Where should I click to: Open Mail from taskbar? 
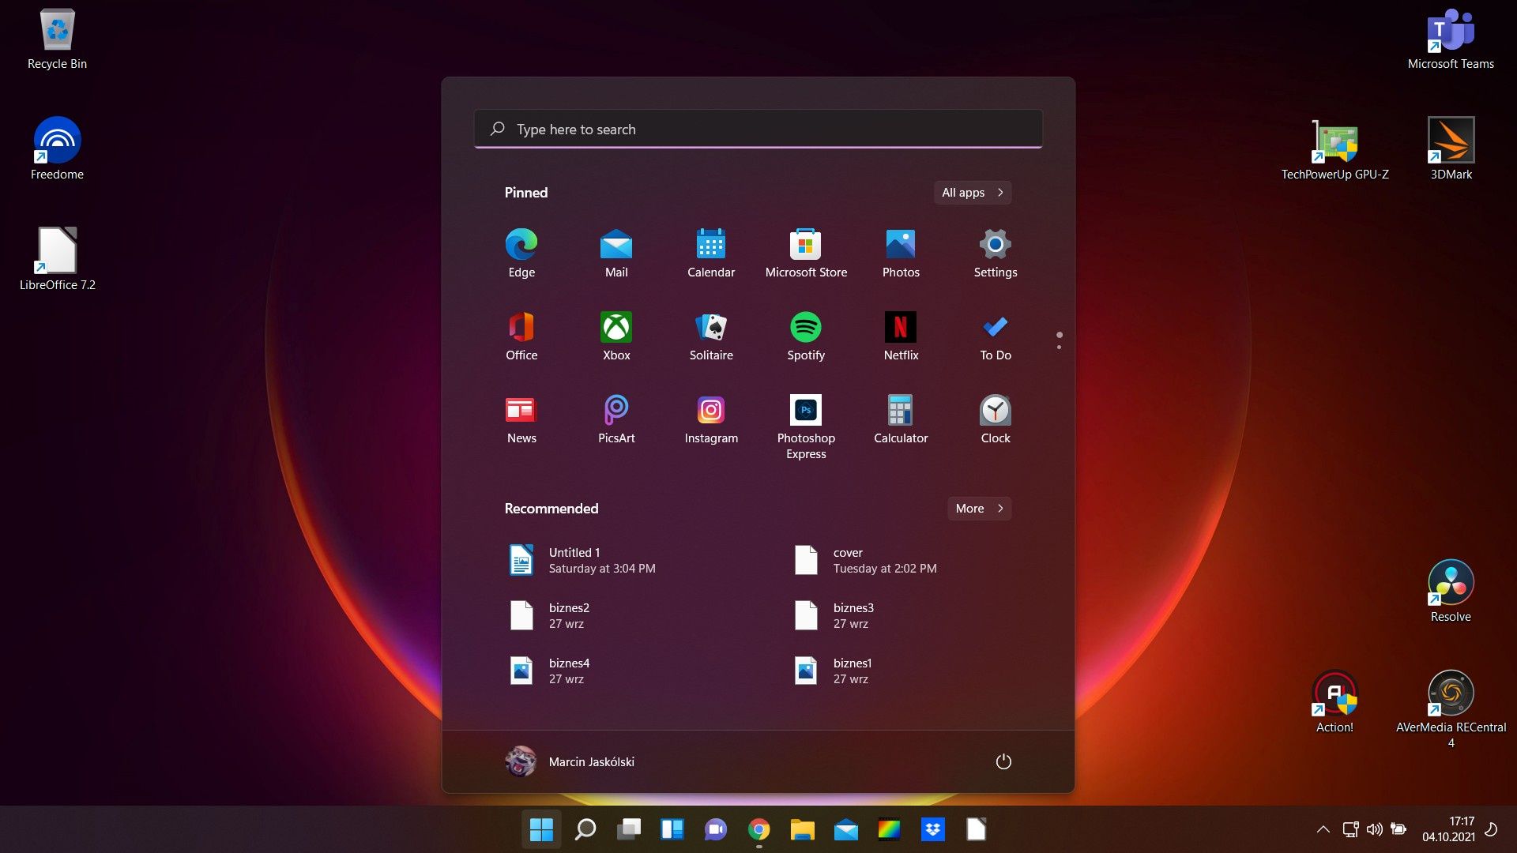(x=845, y=829)
